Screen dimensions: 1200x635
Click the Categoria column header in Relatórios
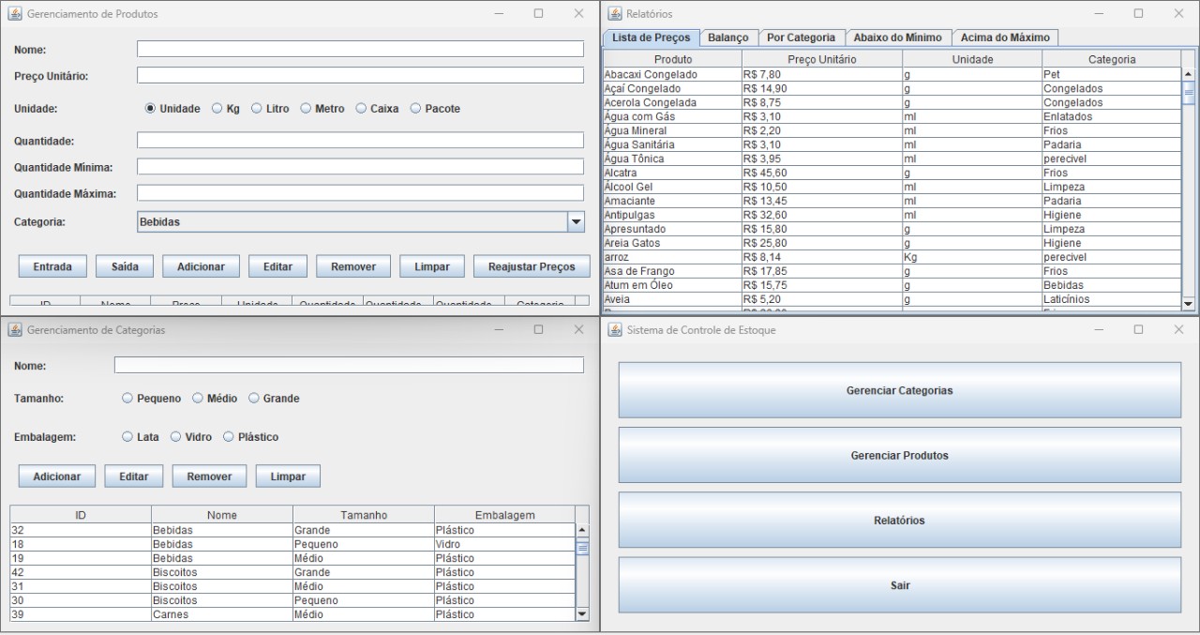tap(1111, 59)
